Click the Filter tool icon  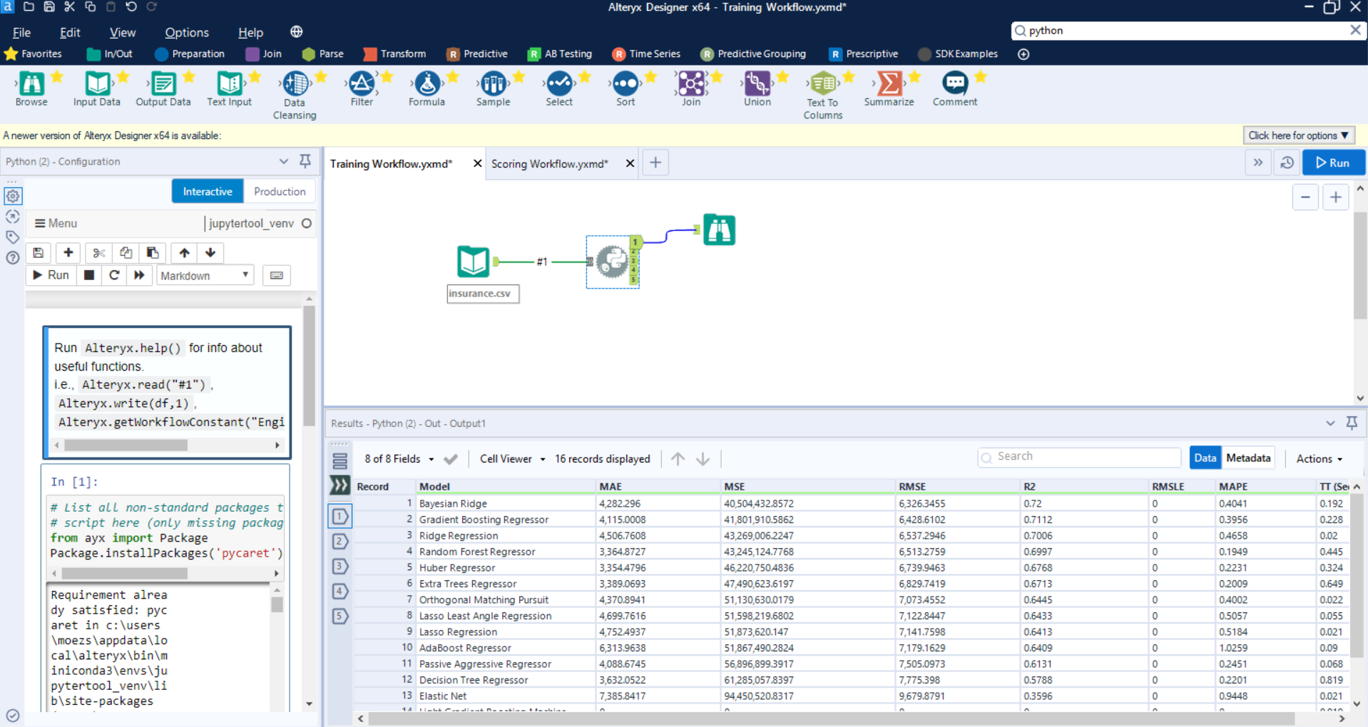tap(362, 84)
